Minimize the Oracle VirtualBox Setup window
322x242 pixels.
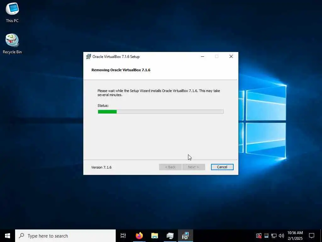pyautogui.click(x=203, y=57)
